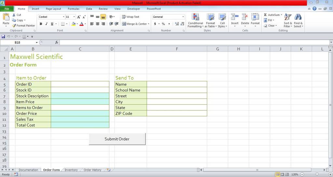Click the Cells group Format icon
Image resolution: width=333 pixels, height=177 pixels.
pos(255,17)
